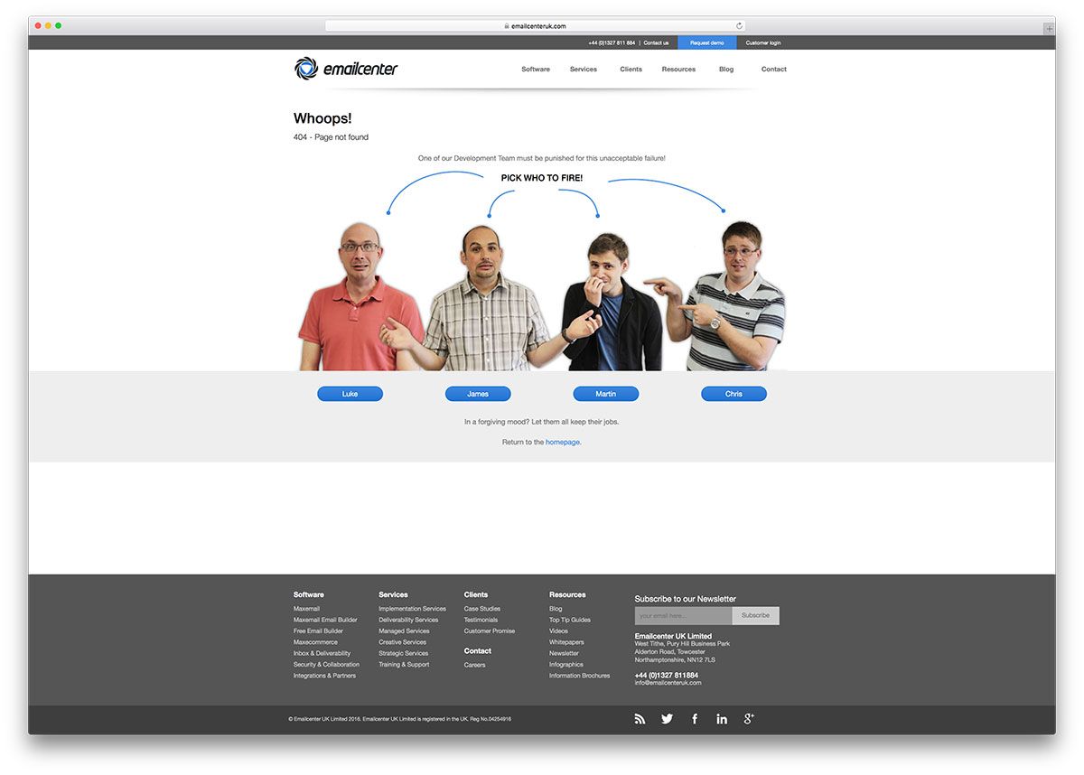This screenshot has height=775, width=1084.
Task: Click the Resources footer heading
Action: pyautogui.click(x=567, y=595)
